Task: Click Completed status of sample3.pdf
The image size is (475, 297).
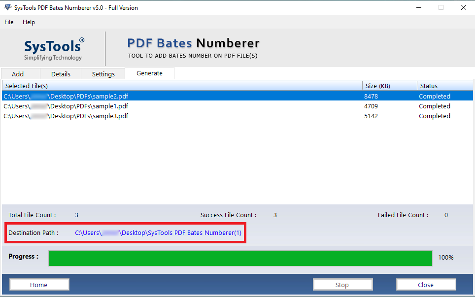Action: pos(435,116)
